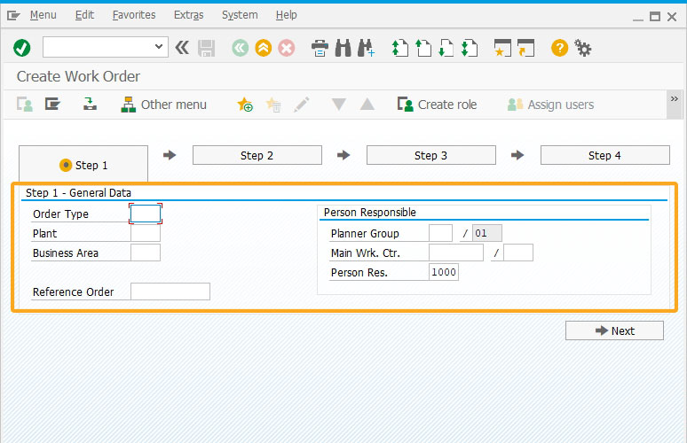
Task: Click the Reference Order input field
Action: 170,291
